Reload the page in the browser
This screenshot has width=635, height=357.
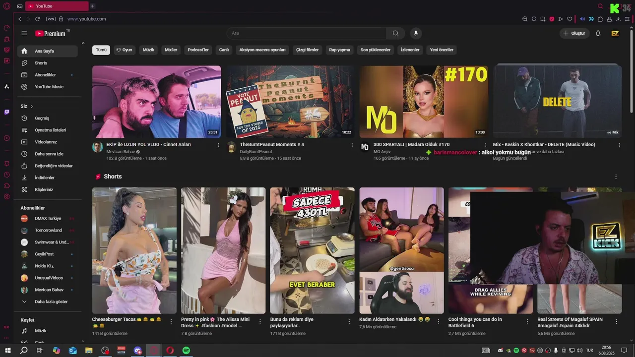pos(37,19)
